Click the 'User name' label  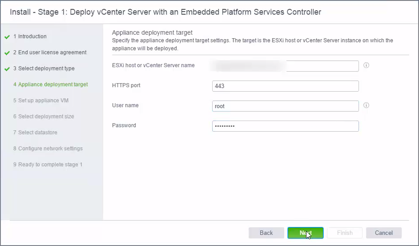pos(125,105)
